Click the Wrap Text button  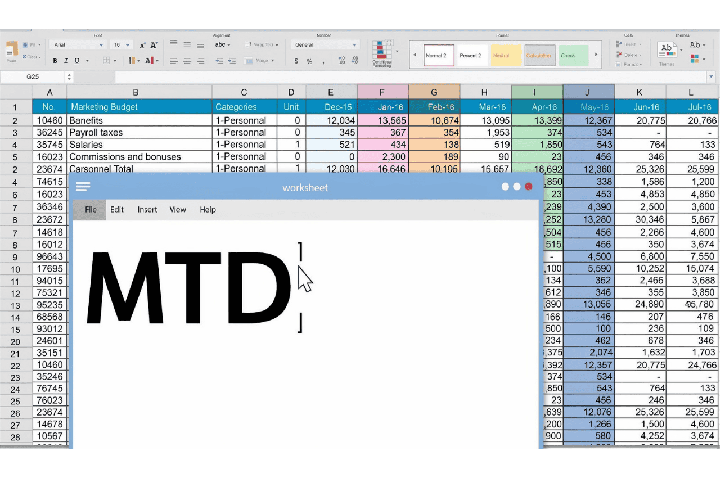click(262, 44)
